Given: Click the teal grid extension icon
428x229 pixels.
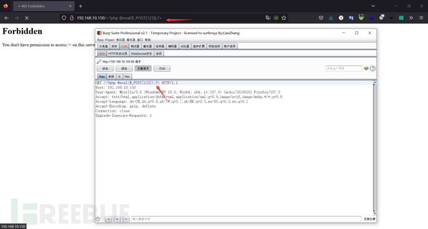Looking at the screenshot, I should tap(401, 18).
